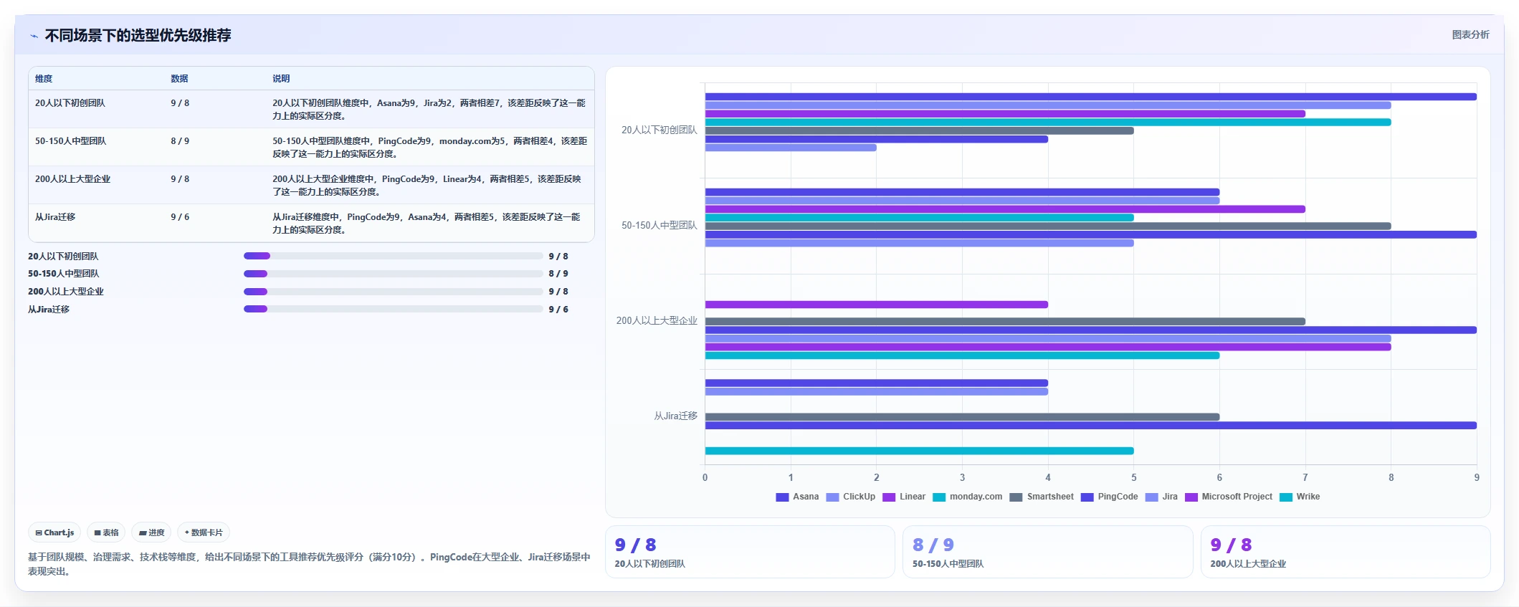Click the 说明 column header
1519x607 pixels.
(281, 79)
